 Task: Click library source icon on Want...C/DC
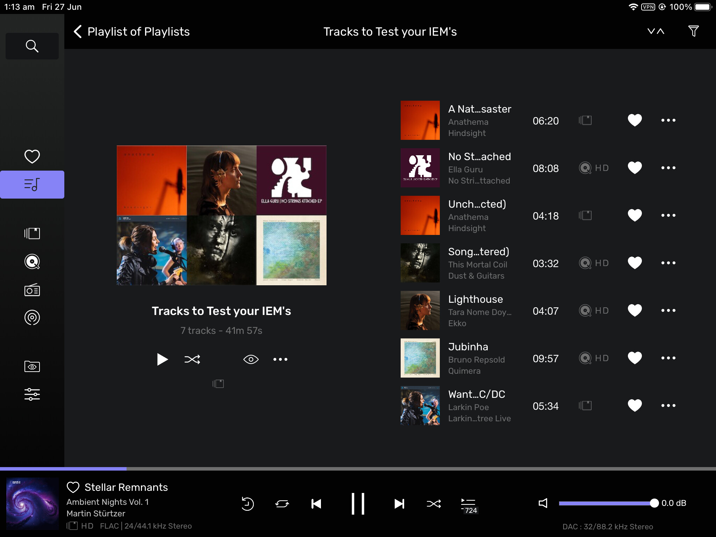coord(585,406)
